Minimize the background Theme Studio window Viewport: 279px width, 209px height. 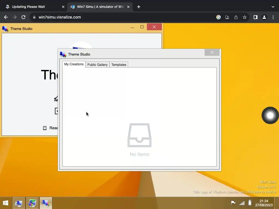(132, 27)
